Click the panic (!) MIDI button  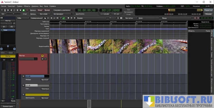click(x=2, y=10)
